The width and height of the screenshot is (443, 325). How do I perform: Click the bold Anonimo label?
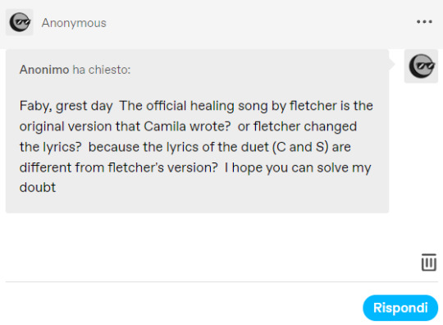(44, 70)
